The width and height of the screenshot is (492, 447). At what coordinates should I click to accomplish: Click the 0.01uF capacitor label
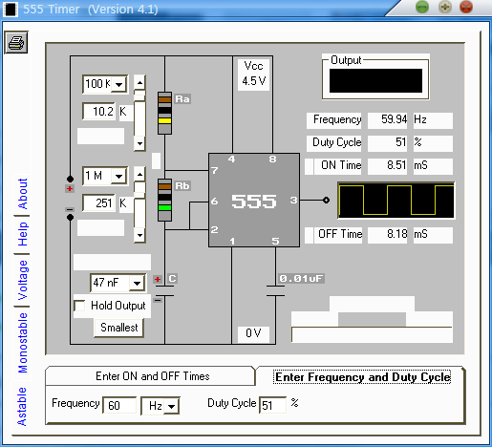[301, 279]
